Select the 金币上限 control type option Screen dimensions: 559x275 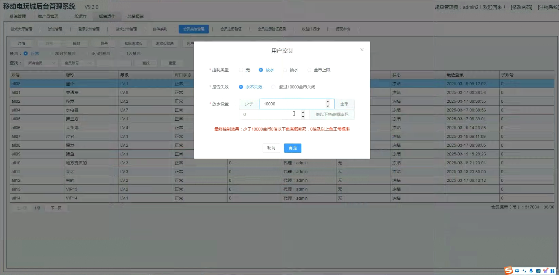[309, 70]
